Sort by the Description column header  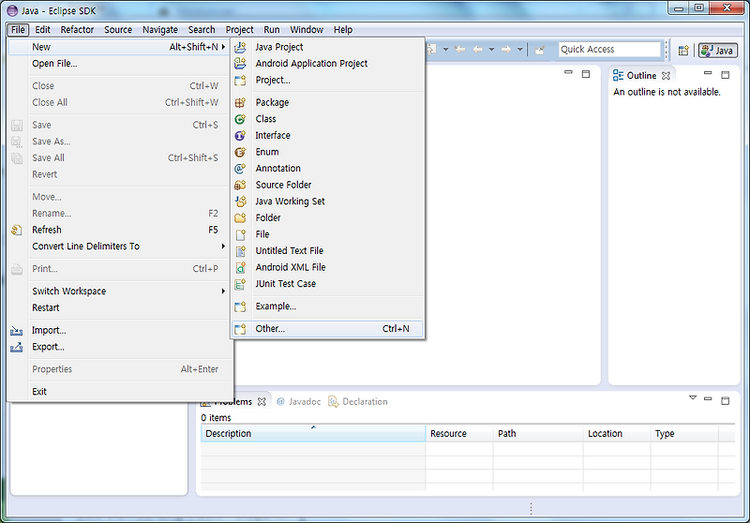coord(313,434)
